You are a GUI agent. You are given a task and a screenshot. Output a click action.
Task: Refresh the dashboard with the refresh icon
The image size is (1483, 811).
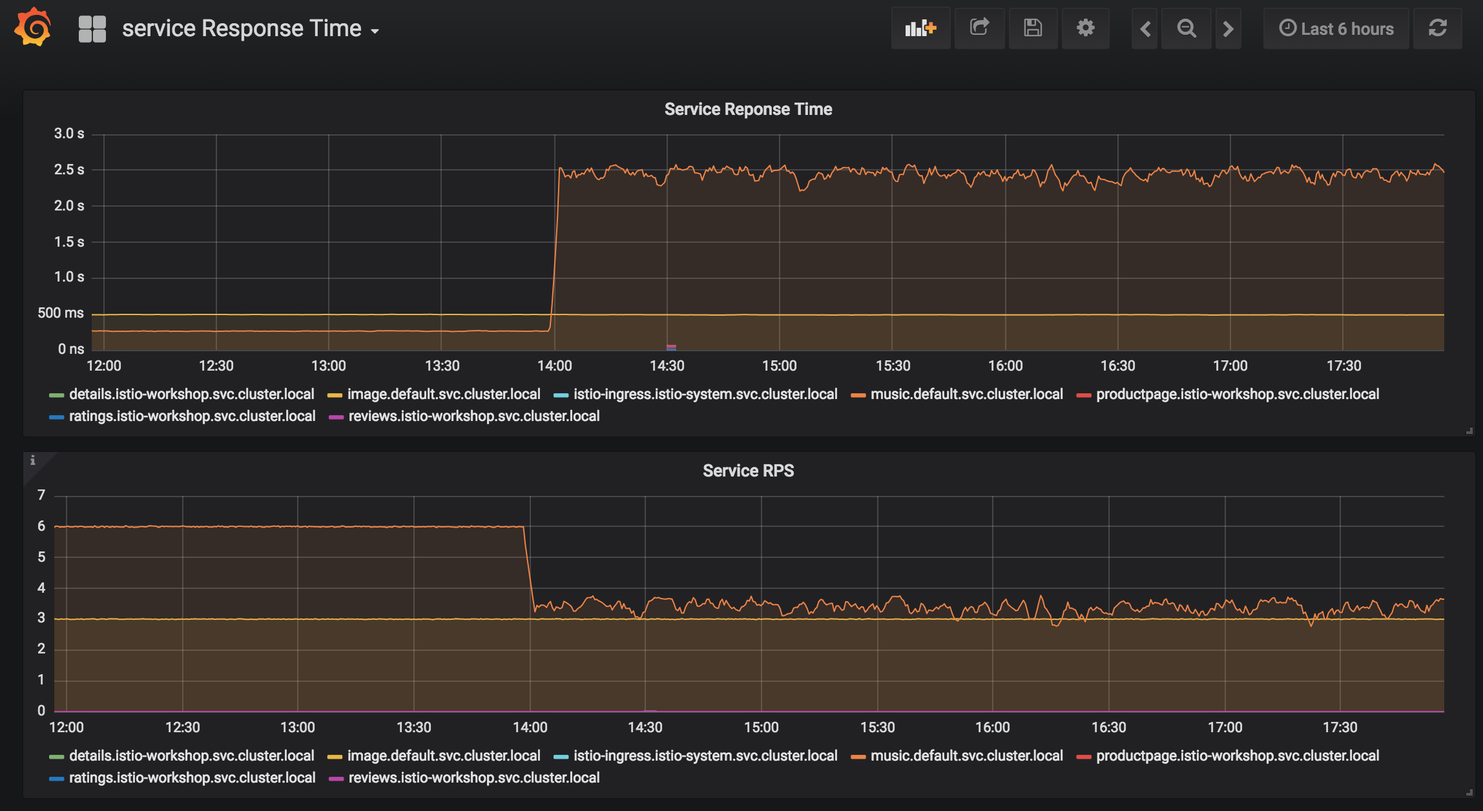[1438, 28]
